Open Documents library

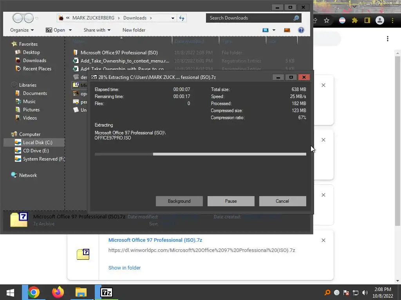tap(35, 93)
